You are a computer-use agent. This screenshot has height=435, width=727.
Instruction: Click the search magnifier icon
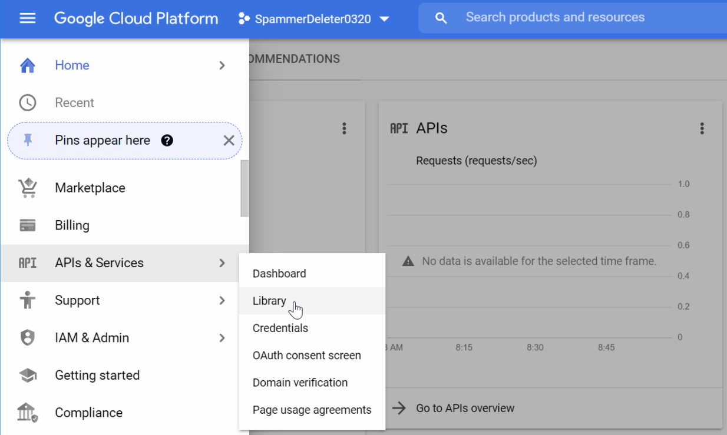441,18
